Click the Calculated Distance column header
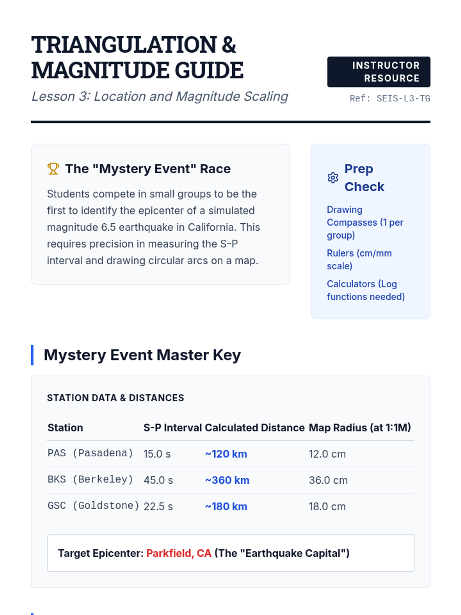This screenshot has height=615, width=461. point(254,428)
